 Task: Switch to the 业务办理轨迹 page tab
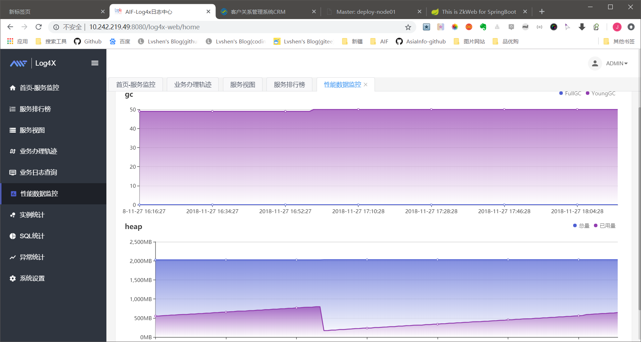[193, 85]
